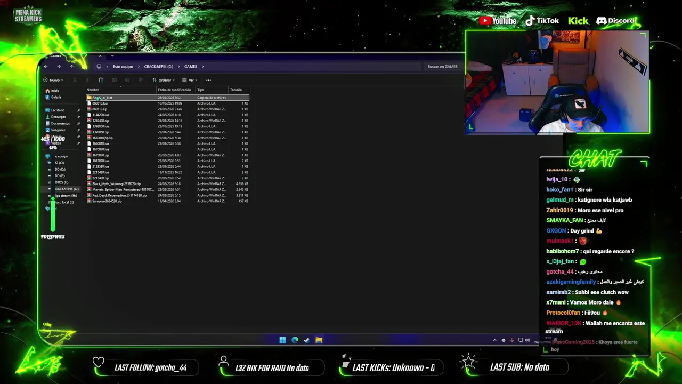Click the microphone icon in system tray
The image size is (682, 384).
point(512,340)
